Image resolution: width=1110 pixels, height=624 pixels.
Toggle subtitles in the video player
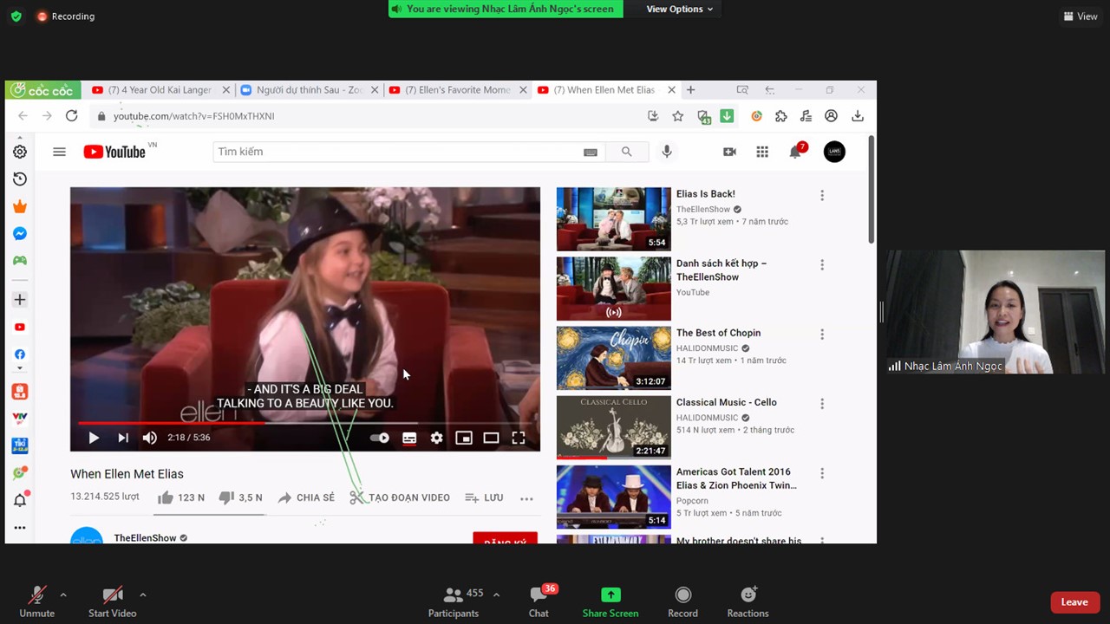409,438
